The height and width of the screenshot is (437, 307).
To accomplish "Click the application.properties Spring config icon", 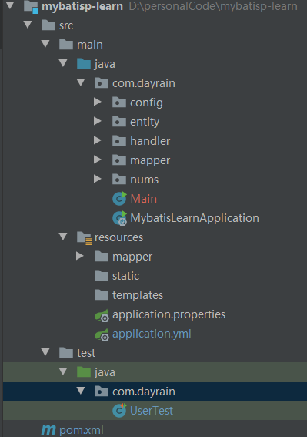I will (x=102, y=315).
